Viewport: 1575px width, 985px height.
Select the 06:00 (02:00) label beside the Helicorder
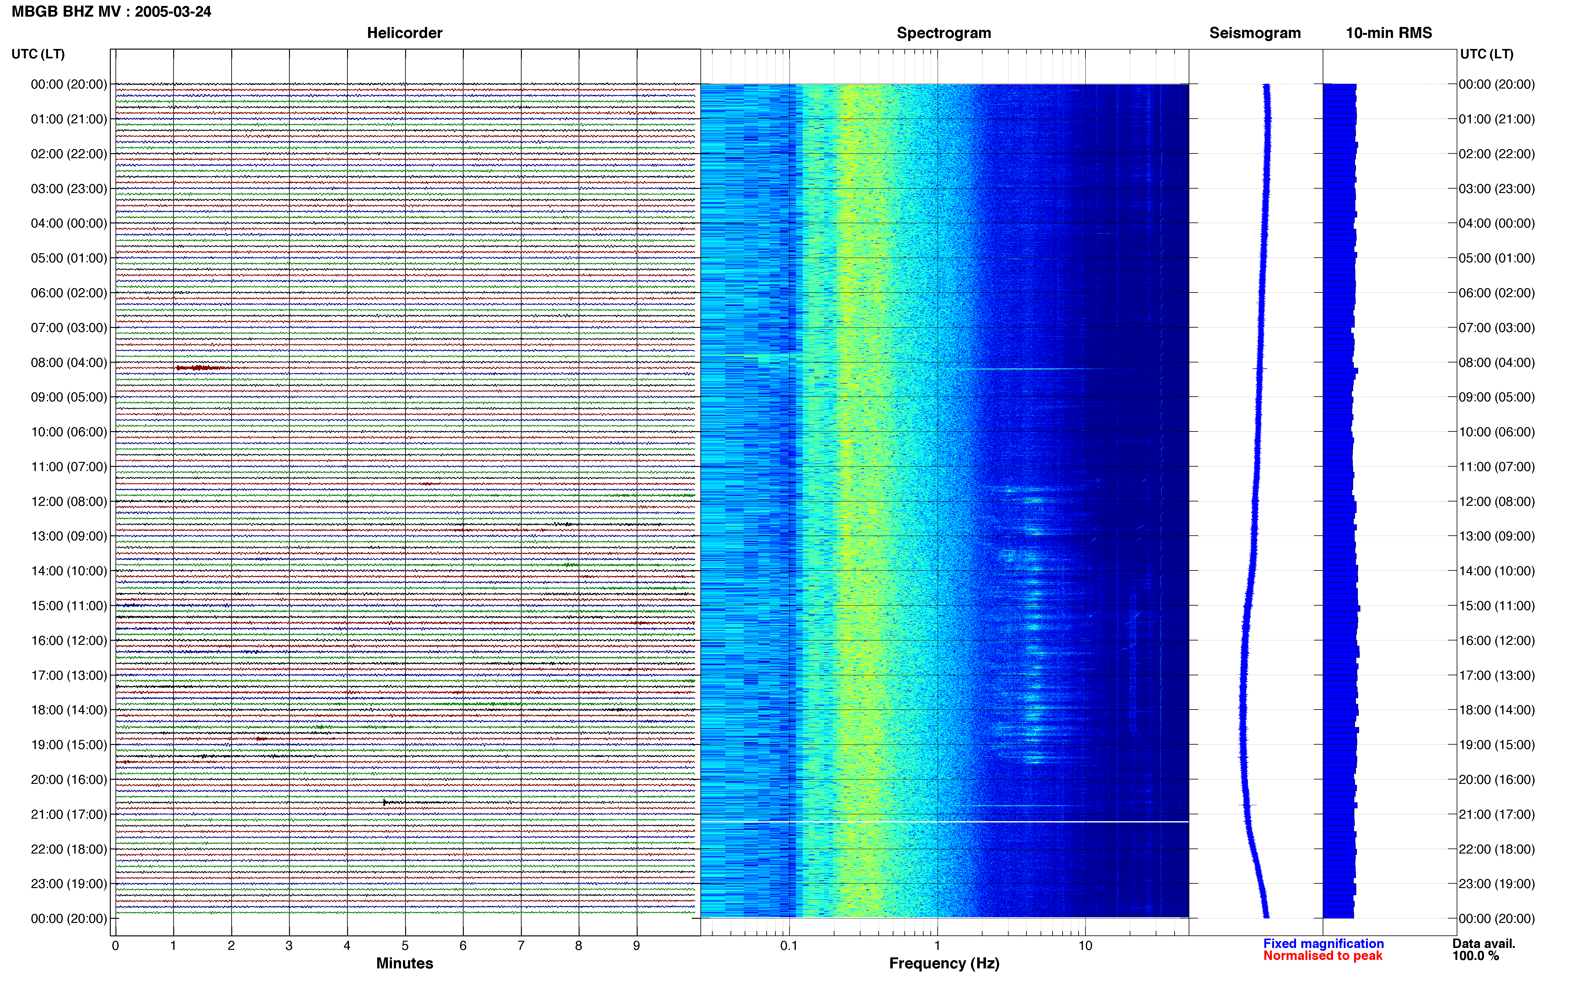pyautogui.click(x=69, y=292)
